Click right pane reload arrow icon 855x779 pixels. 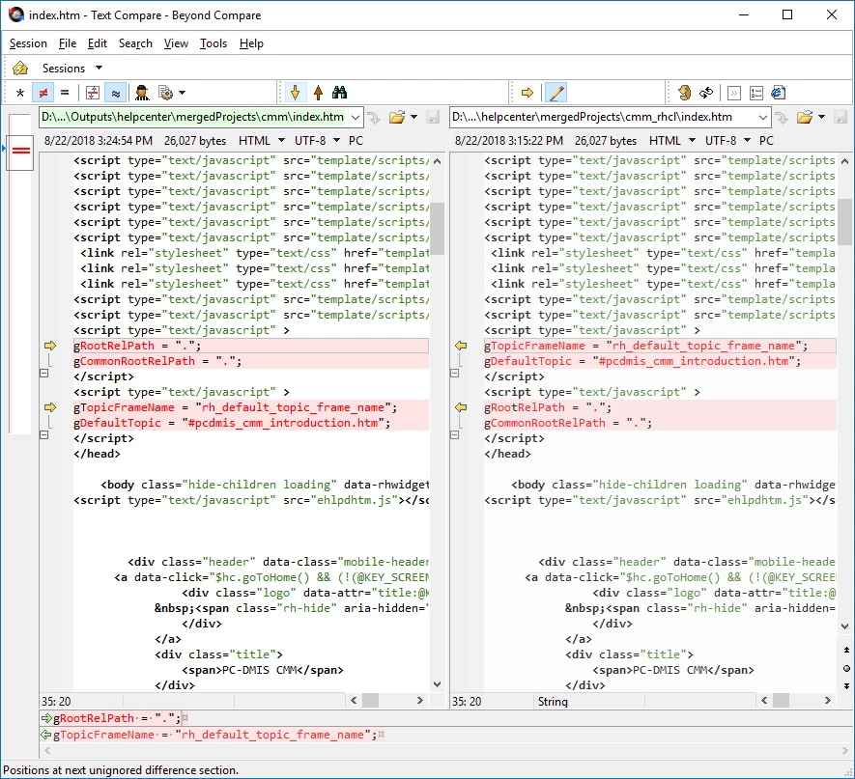[x=782, y=117]
